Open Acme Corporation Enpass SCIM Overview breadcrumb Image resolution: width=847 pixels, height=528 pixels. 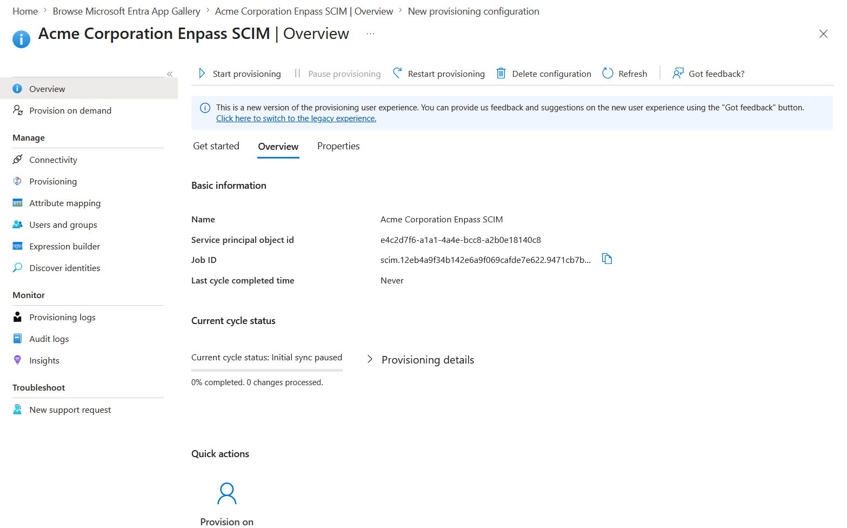pos(304,11)
